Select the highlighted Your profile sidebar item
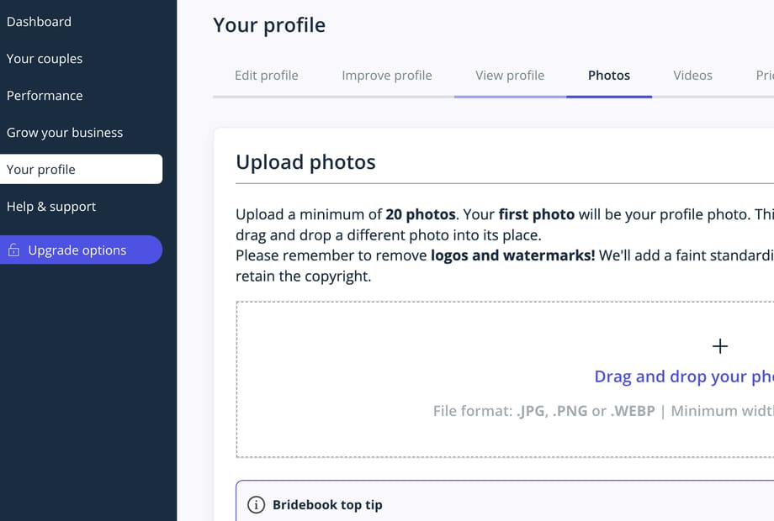Image resolution: width=774 pixels, height=521 pixels. point(81,169)
